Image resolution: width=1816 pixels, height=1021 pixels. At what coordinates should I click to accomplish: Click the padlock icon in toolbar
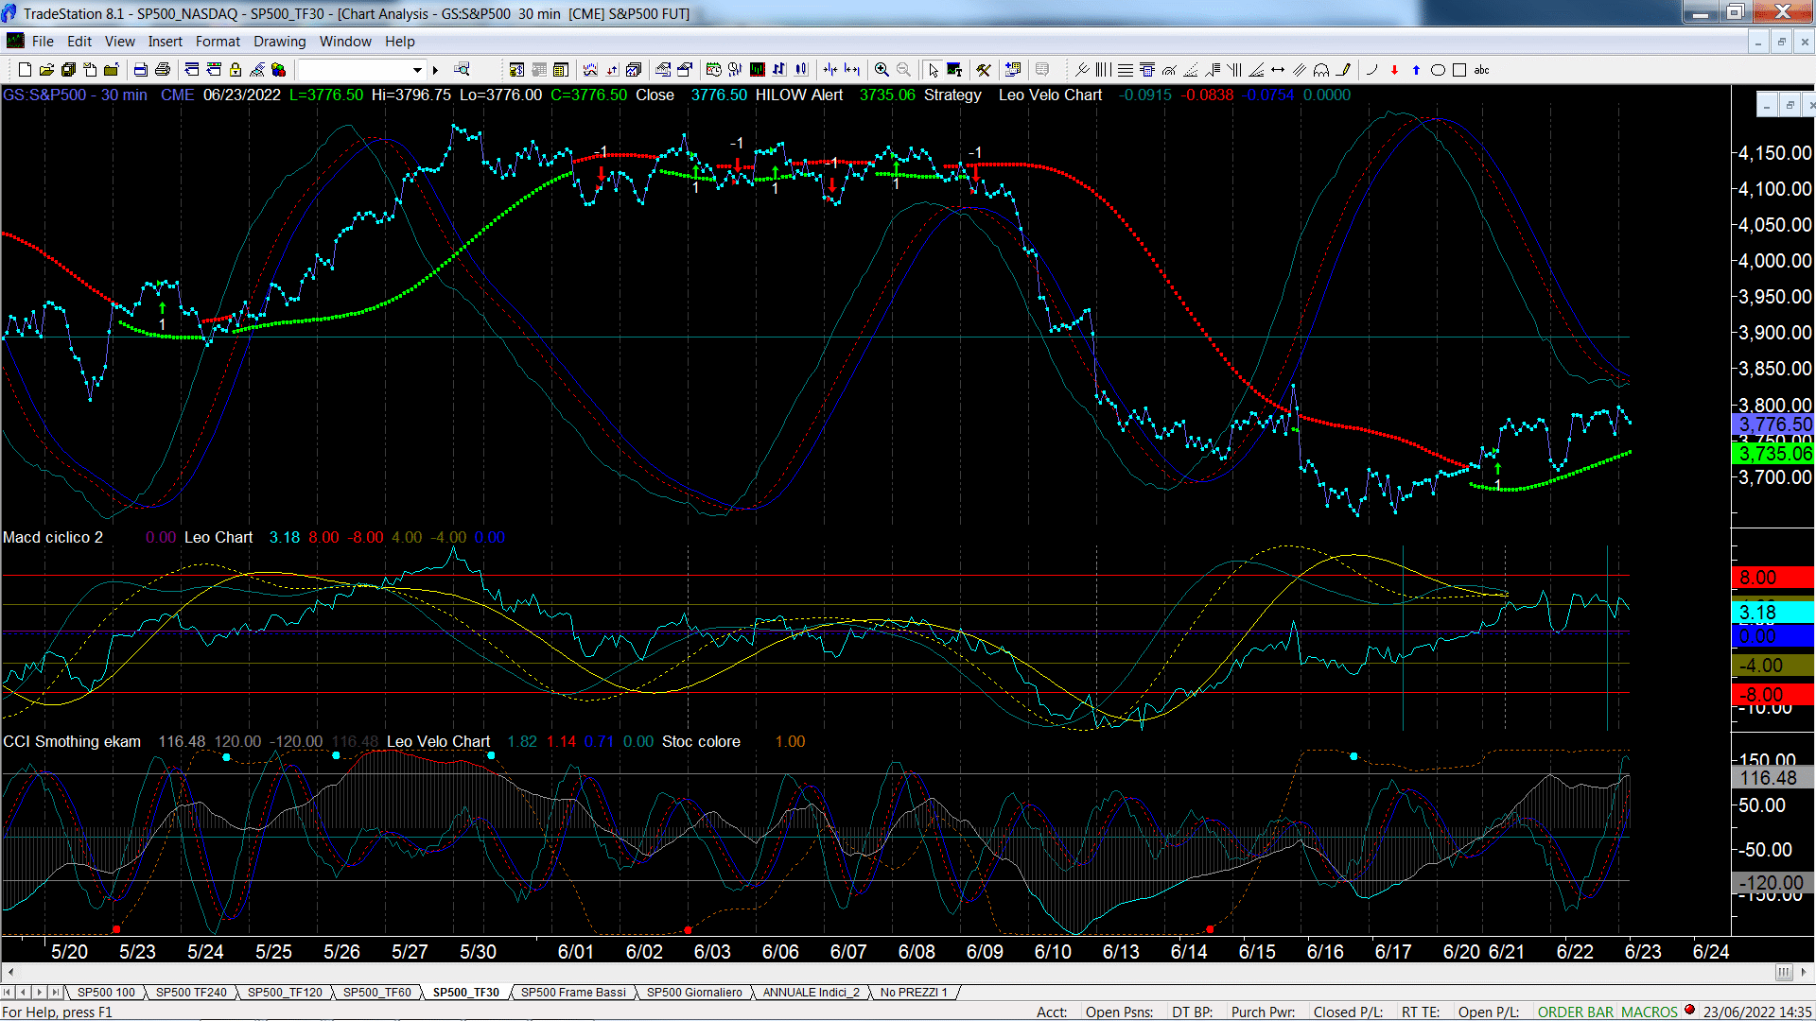(236, 70)
